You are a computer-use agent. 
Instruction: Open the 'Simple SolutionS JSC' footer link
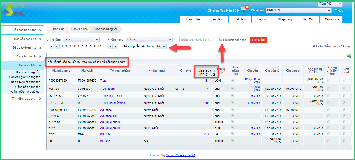pos(180,155)
